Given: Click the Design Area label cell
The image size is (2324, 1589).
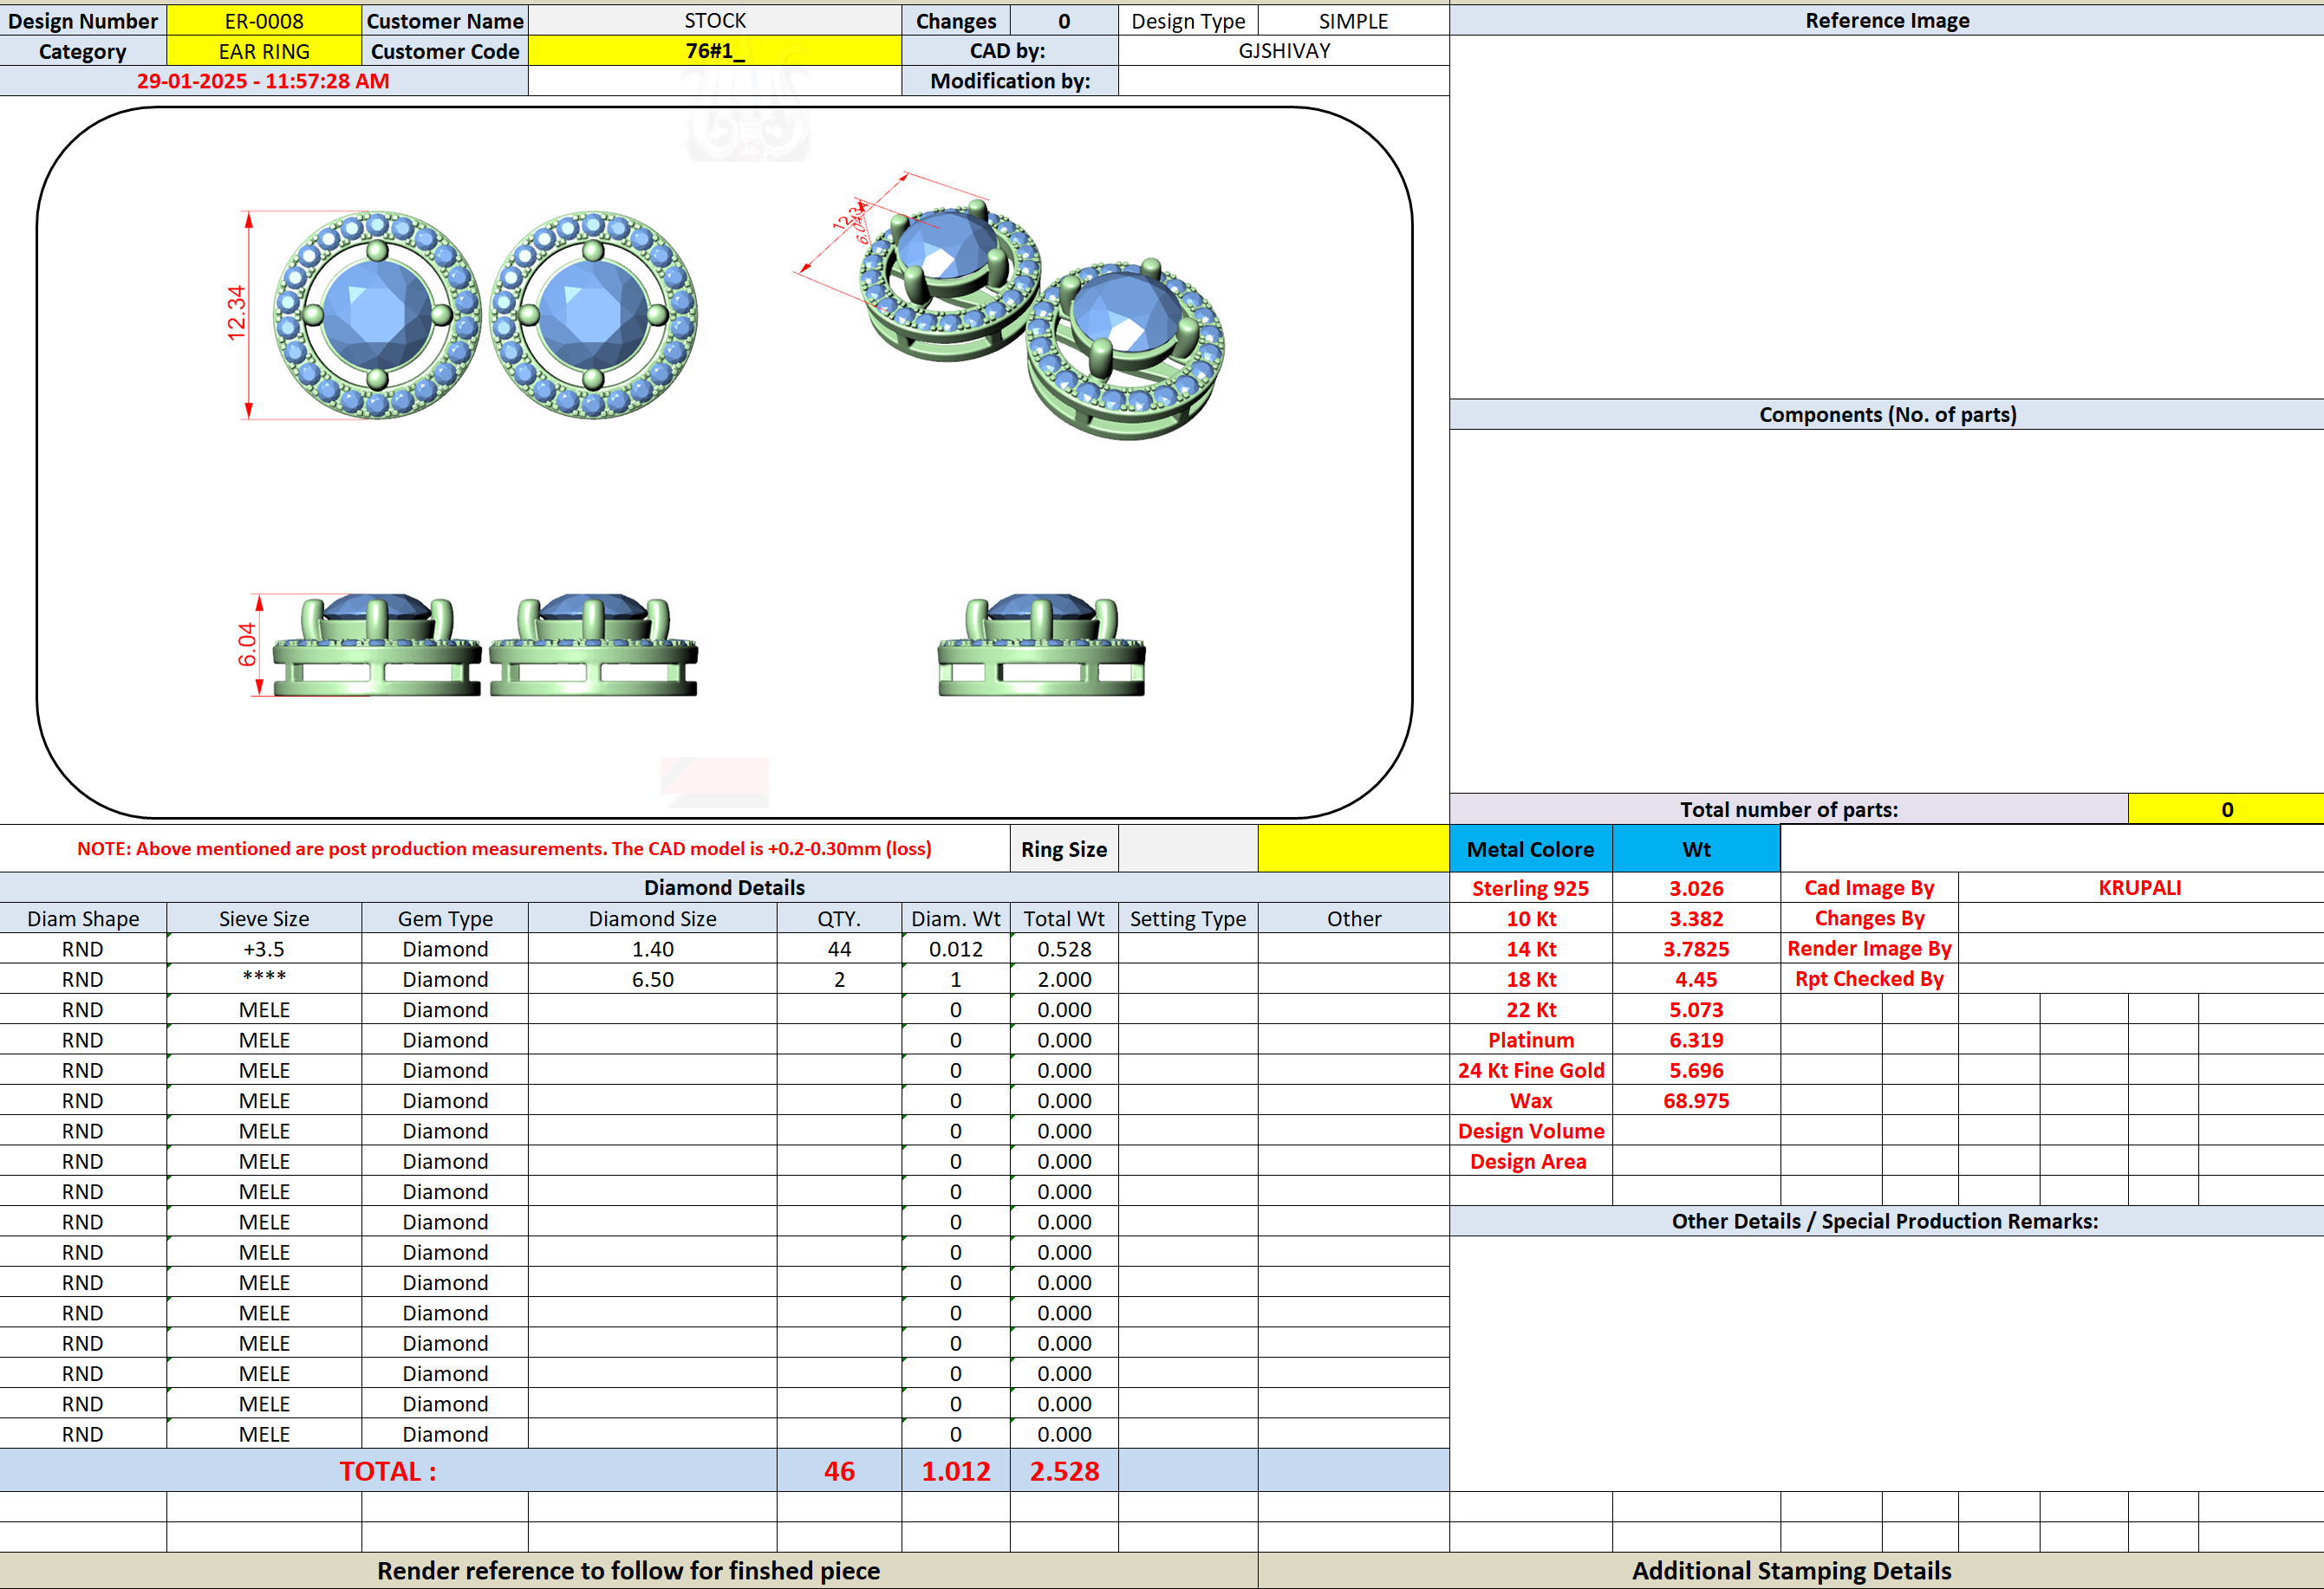Looking at the screenshot, I should tap(1531, 1161).
